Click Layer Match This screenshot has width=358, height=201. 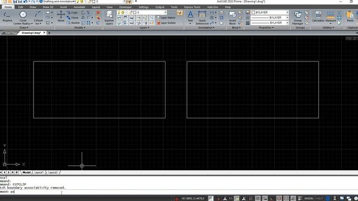(166, 17)
